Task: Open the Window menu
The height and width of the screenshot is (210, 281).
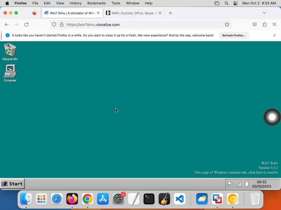Action: 133,3
